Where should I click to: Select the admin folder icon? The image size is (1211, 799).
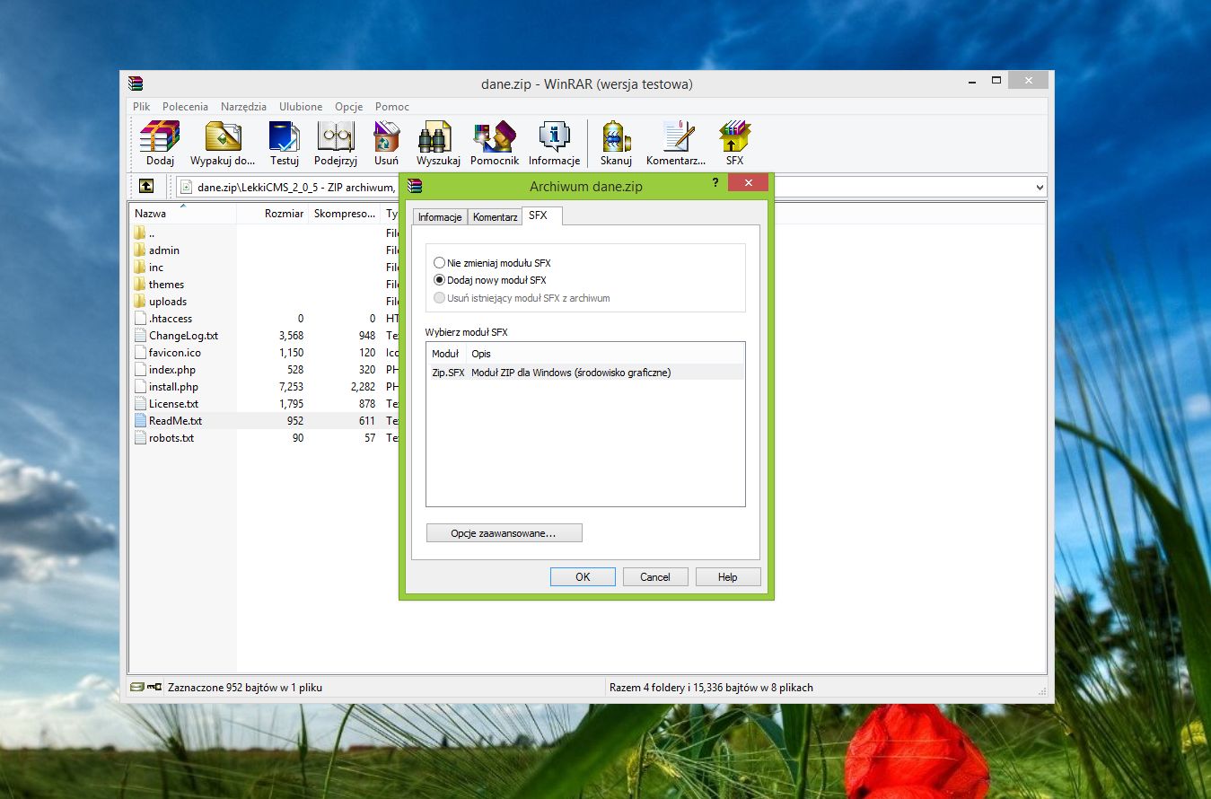click(x=140, y=250)
